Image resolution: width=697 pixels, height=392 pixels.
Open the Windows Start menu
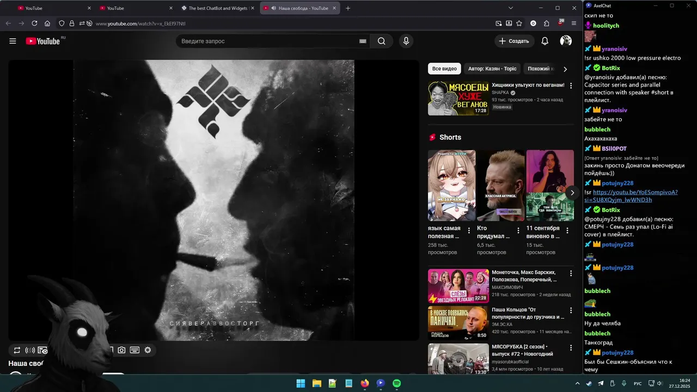pos(301,383)
